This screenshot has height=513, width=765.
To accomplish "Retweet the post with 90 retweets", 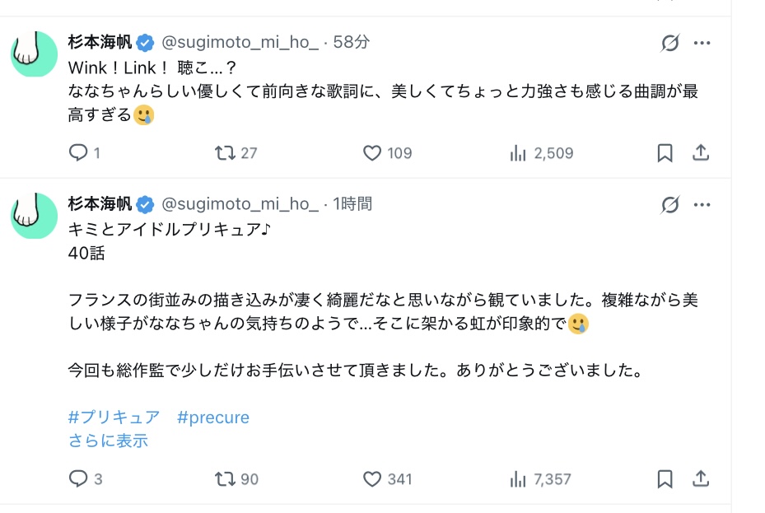I will tap(225, 478).
